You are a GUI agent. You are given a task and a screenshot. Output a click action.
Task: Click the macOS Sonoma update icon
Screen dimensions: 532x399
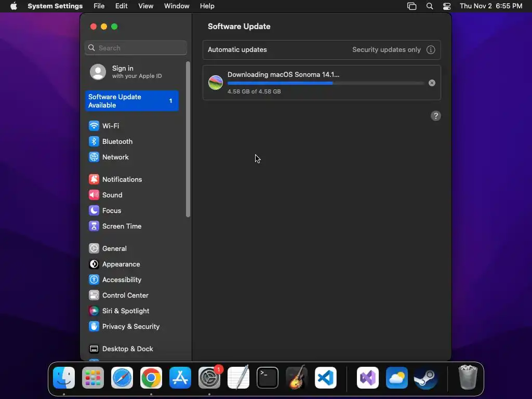click(x=216, y=83)
